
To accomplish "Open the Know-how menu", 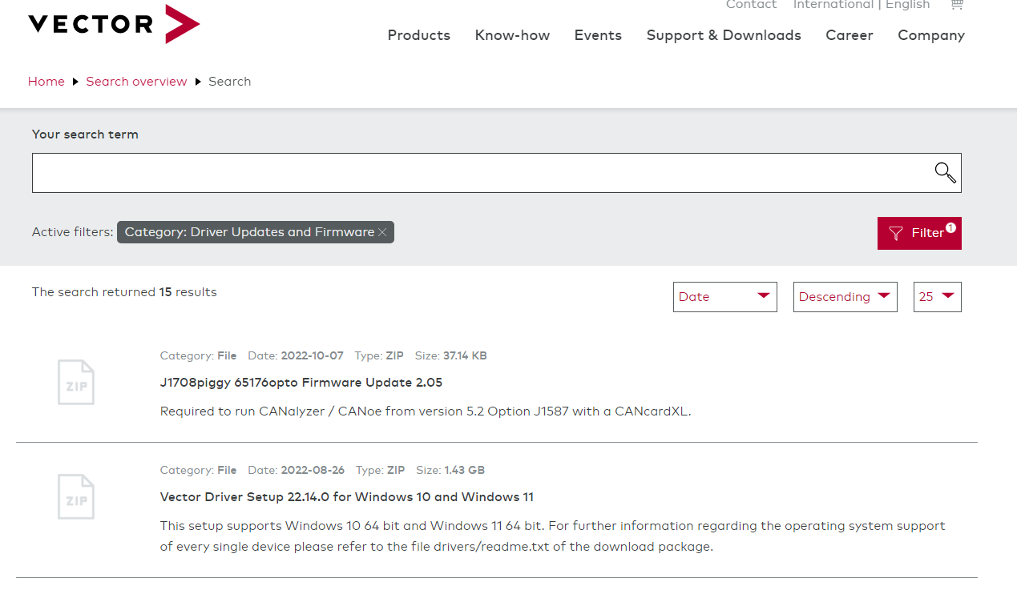I will coord(513,35).
